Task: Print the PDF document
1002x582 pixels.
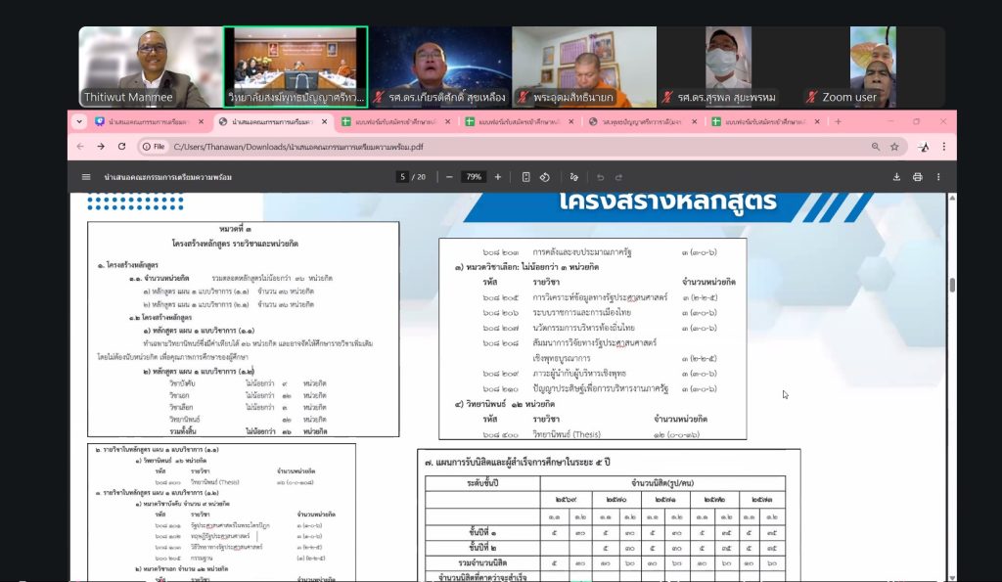Action: [917, 177]
